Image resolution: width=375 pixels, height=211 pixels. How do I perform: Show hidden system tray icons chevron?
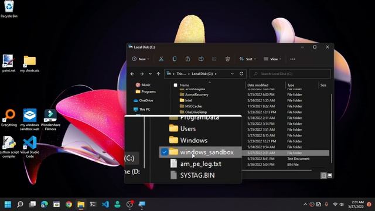tap(305, 205)
